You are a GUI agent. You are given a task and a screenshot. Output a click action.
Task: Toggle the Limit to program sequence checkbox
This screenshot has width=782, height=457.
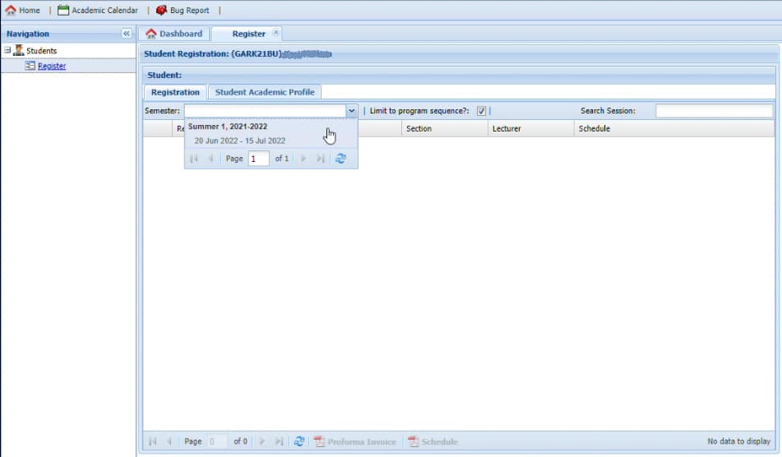tap(482, 111)
